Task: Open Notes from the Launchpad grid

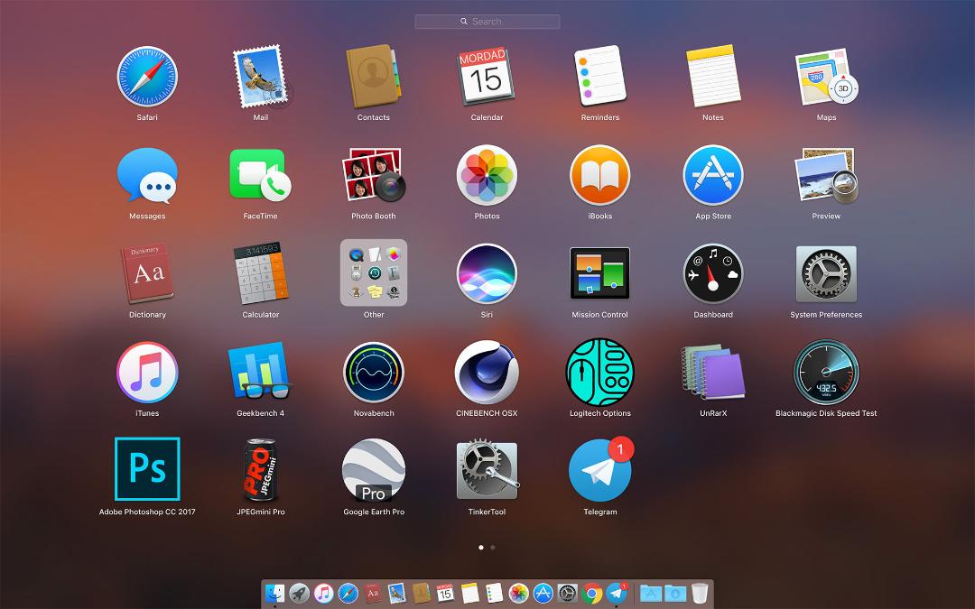Action: 713,77
